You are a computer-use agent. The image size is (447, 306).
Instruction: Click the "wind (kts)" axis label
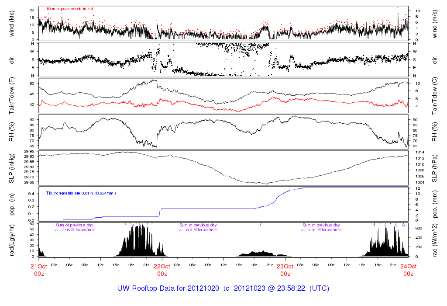pyautogui.click(x=12, y=23)
